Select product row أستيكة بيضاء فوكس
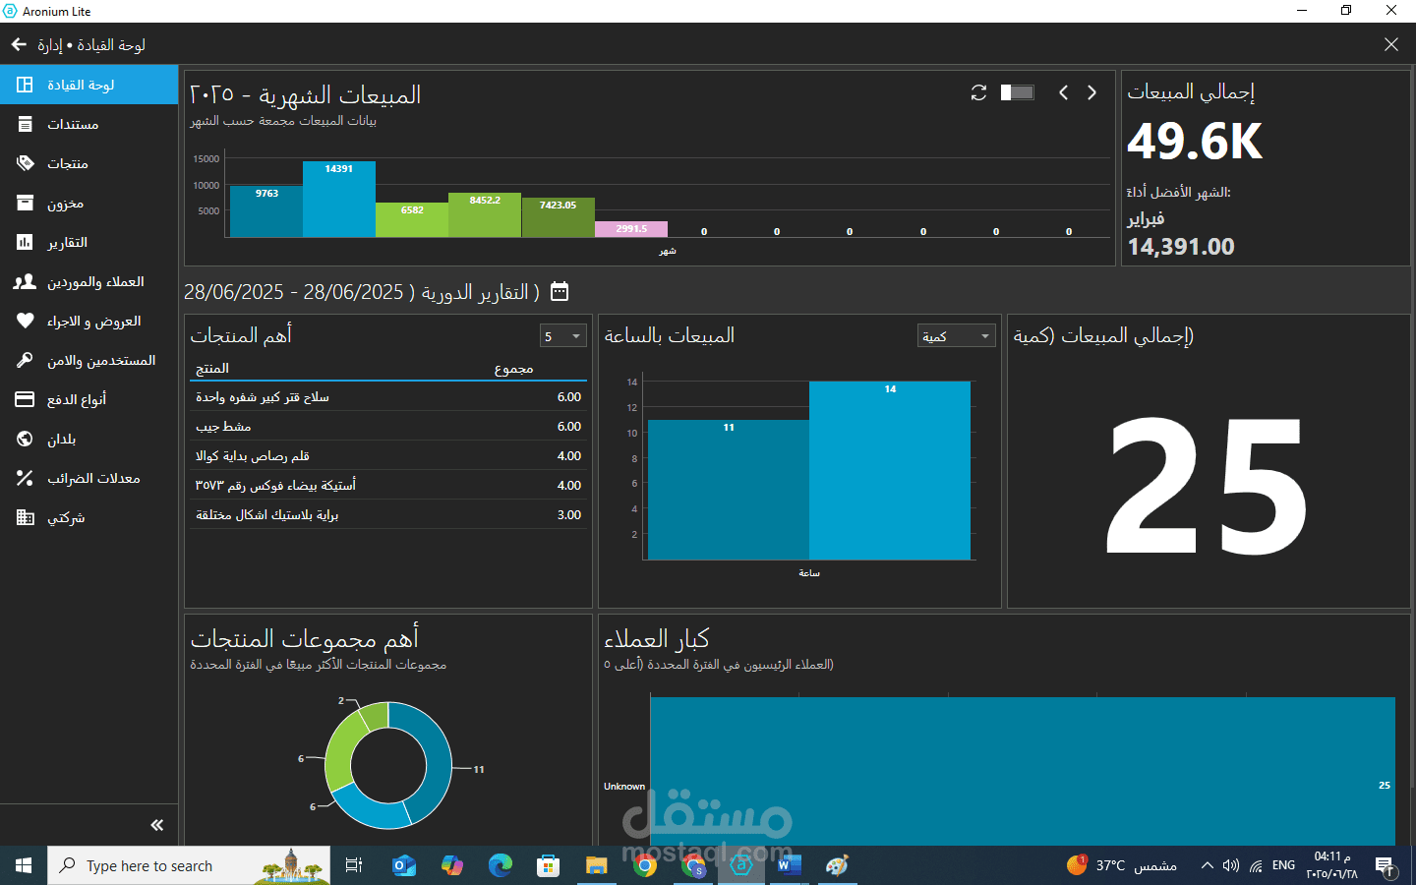The width and height of the screenshot is (1416, 885). click(x=388, y=485)
